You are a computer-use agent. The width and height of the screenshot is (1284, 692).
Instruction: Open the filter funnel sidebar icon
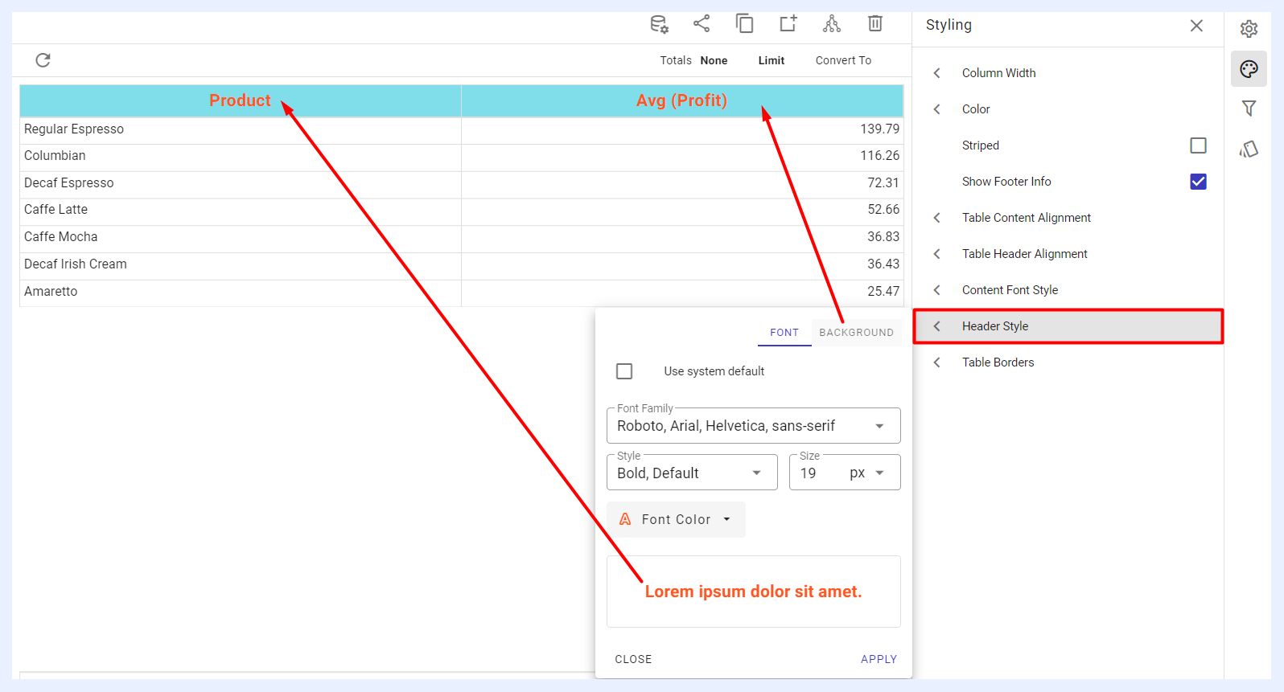[x=1249, y=109]
